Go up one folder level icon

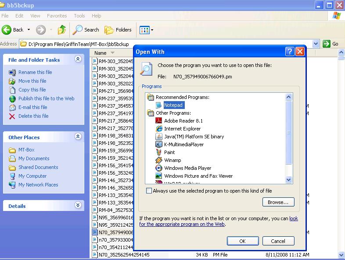click(62, 30)
